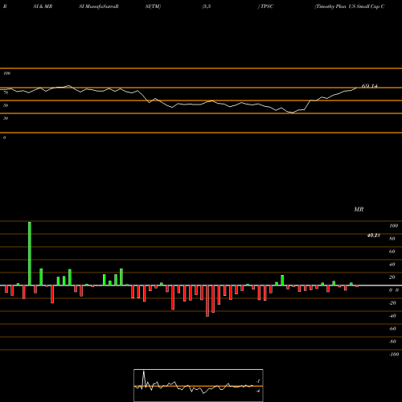402x402 pixels.
Task: Click the '-1' label in mini chart
Action: click(258, 381)
